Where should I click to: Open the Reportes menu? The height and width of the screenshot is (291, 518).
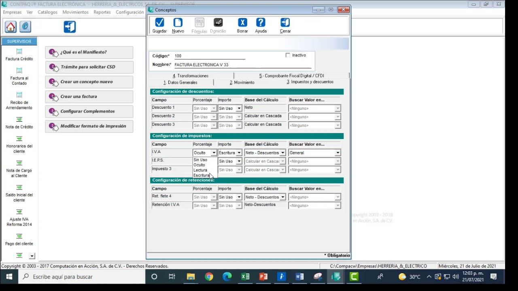pos(102,12)
